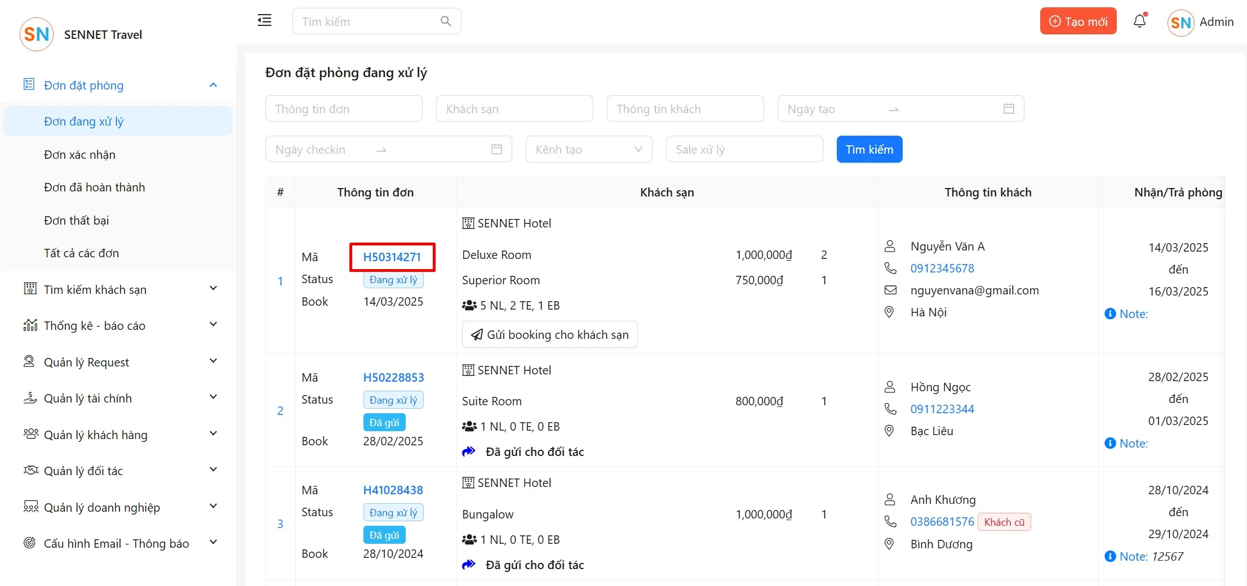1247x586 pixels.
Task: Open calendar icon in Ngày tạo field
Action: [1009, 109]
